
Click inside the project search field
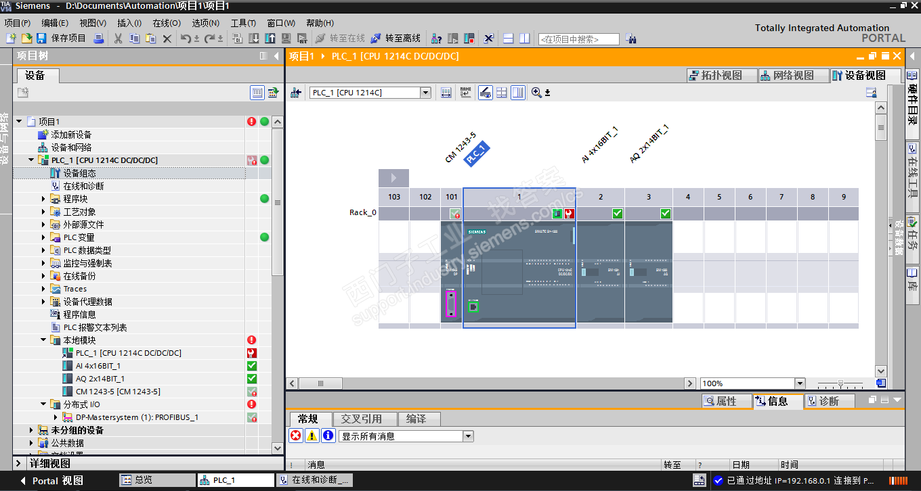point(578,39)
